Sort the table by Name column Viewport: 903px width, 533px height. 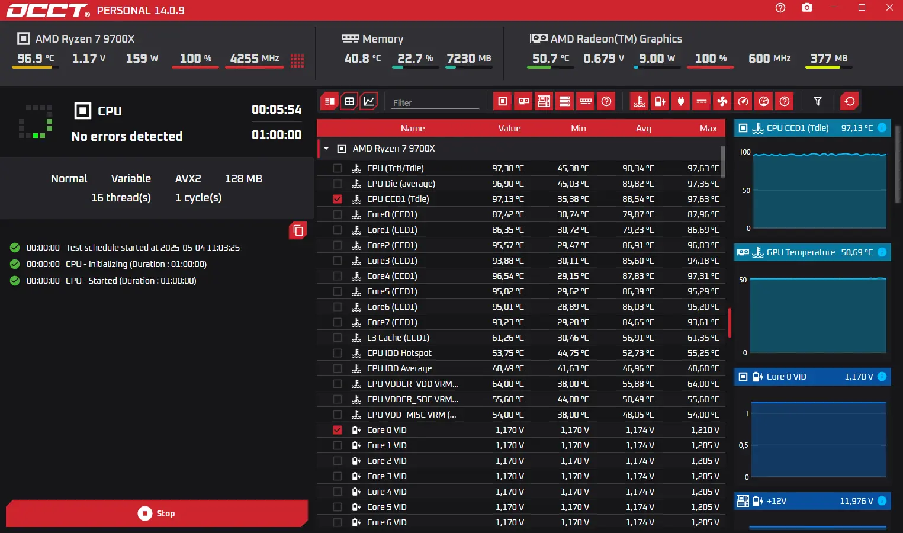click(x=413, y=129)
